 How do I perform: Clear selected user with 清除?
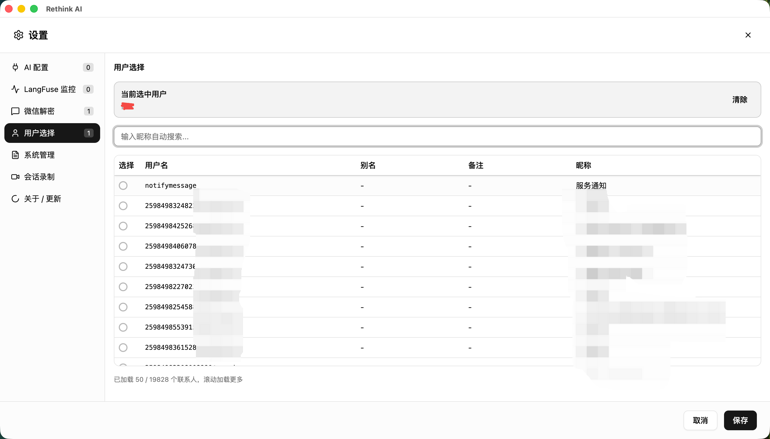coord(740,100)
